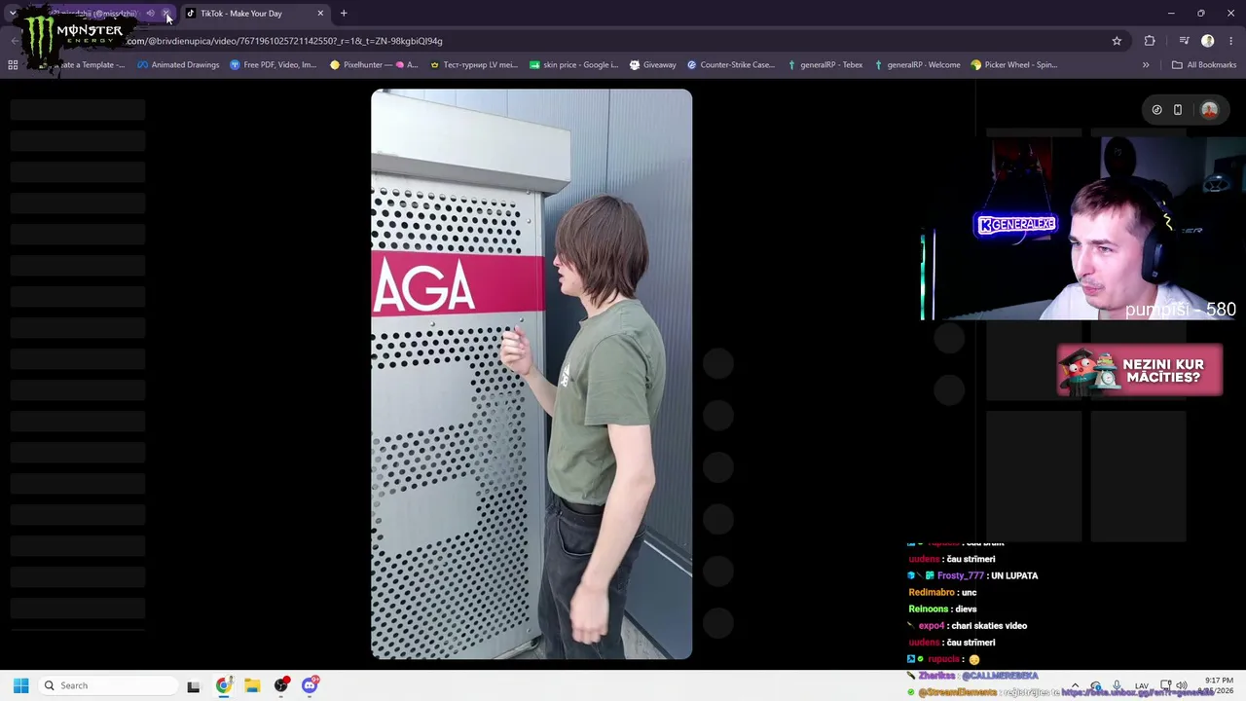Image resolution: width=1246 pixels, height=701 pixels.
Task: Show hidden system tray icons
Action: coord(1075,686)
